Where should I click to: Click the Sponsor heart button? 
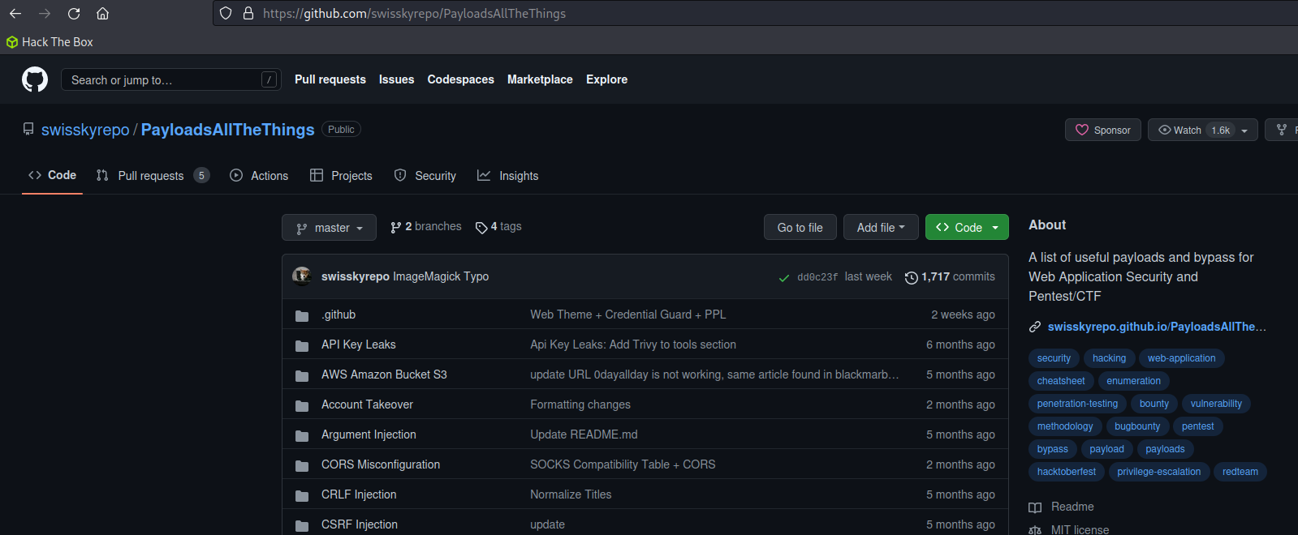tap(1103, 130)
